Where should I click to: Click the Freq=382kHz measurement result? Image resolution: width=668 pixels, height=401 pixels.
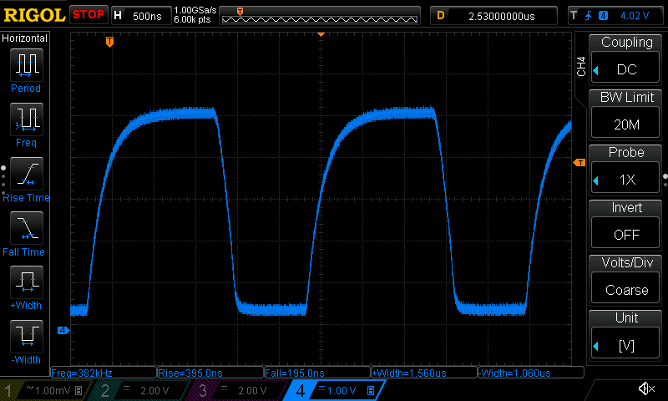click(x=104, y=373)
